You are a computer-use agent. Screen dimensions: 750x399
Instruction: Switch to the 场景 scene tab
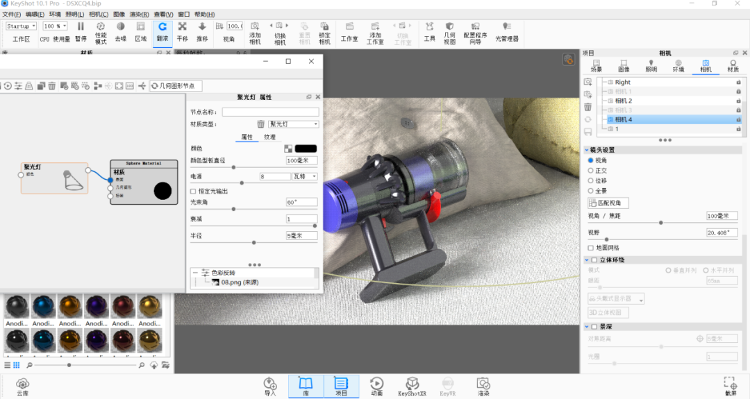point(597,66)
